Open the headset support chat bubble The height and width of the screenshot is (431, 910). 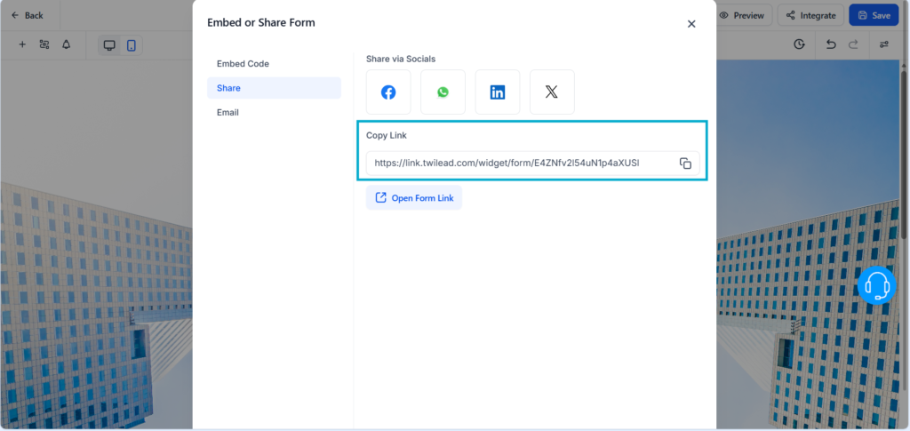(x=877, y=285)
